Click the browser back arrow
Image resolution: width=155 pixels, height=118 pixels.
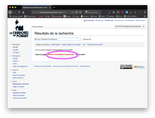[x=10, y=12]
